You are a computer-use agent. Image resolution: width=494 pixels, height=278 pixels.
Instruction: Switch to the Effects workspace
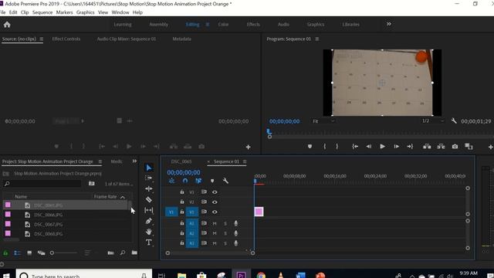click(x=253, y=24)
